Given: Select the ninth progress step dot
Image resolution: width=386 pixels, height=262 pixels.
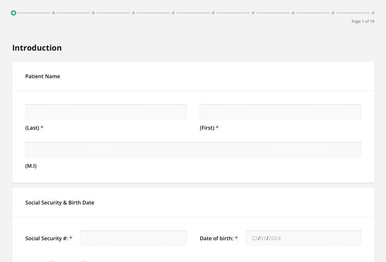Looking at the screenshot, I should 333,13.
